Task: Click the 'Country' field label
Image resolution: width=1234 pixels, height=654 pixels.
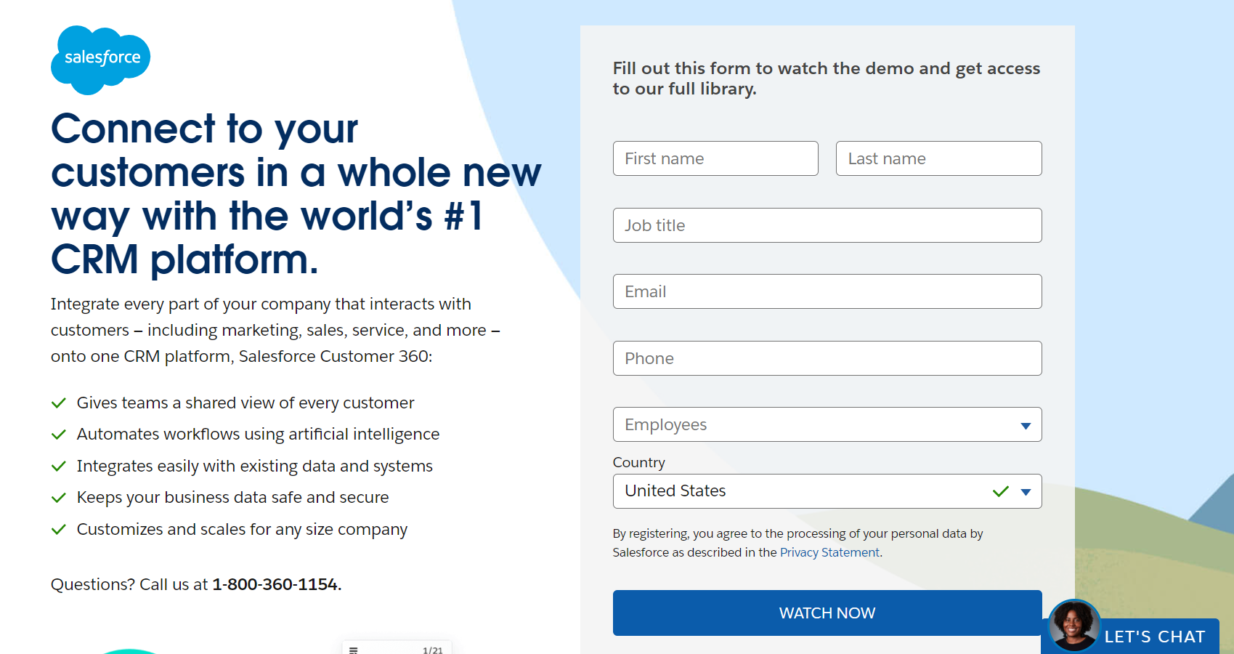Action: point(639,462)
